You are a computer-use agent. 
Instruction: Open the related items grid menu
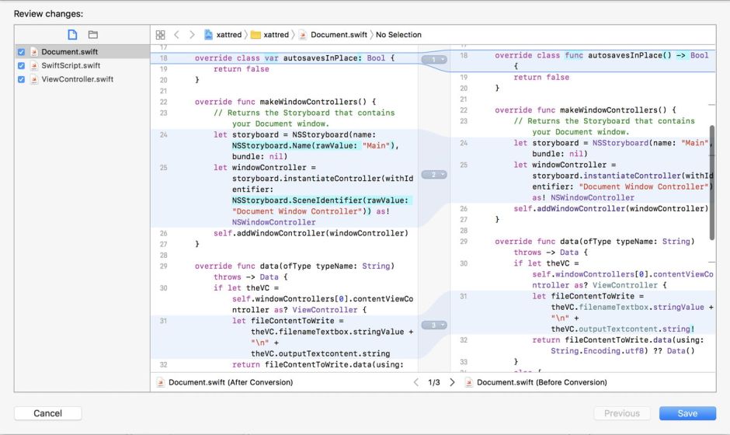[x=160, y=35]
